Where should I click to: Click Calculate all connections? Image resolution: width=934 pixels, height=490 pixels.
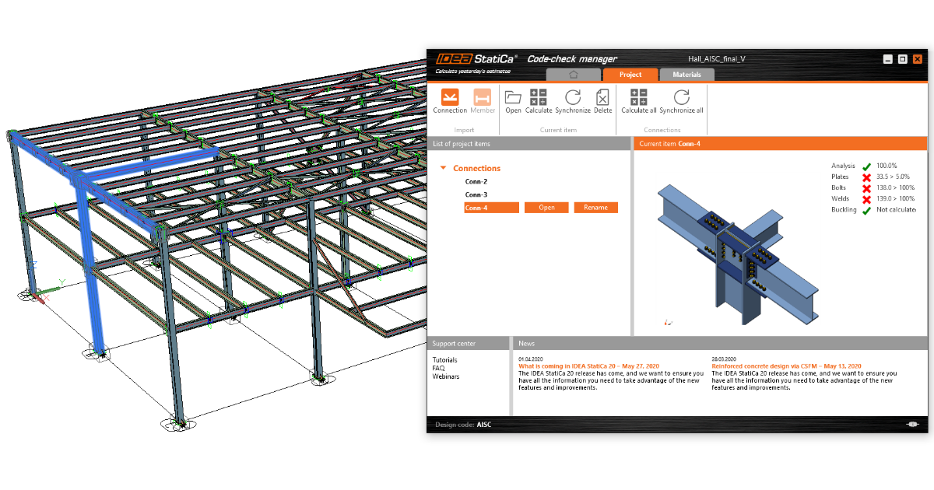[x=638, y=97]
